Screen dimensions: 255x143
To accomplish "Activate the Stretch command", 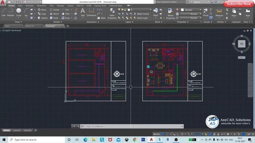I will pyautogui.click(x=43, y=18).
